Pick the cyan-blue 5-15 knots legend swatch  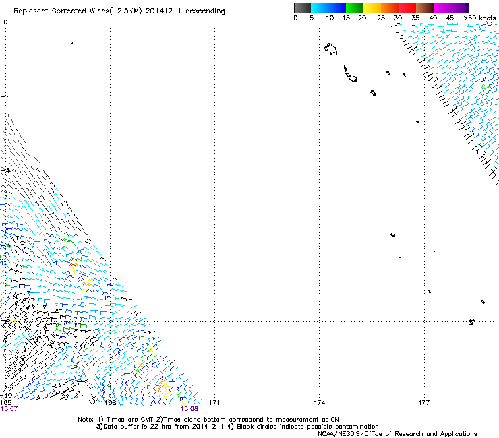coord(328,8)
